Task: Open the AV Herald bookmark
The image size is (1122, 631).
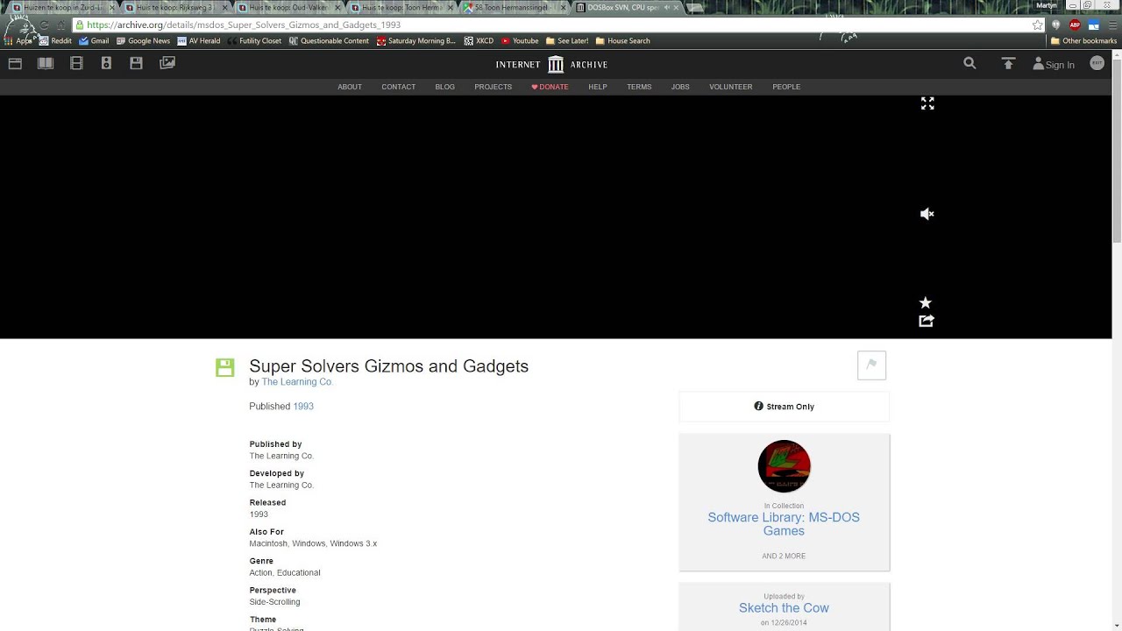Action: (199, 41)
